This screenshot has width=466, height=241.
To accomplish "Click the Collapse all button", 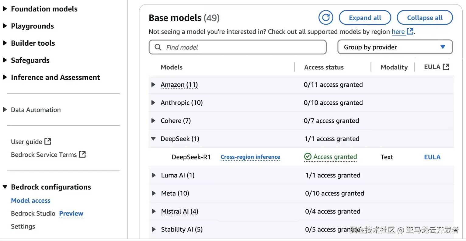I will [x=425, y=18].
